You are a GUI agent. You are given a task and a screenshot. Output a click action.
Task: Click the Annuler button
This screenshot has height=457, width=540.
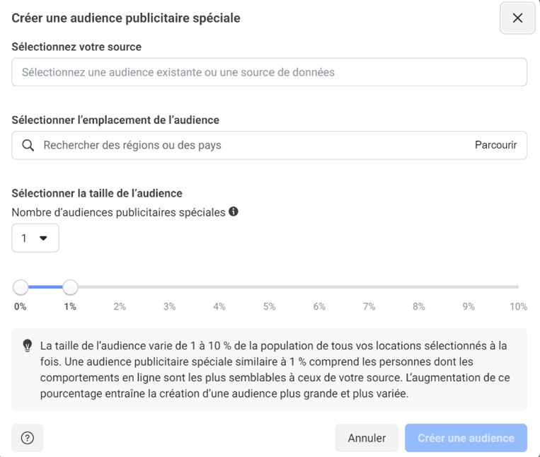pyautogui.click(x=367, y=438)
